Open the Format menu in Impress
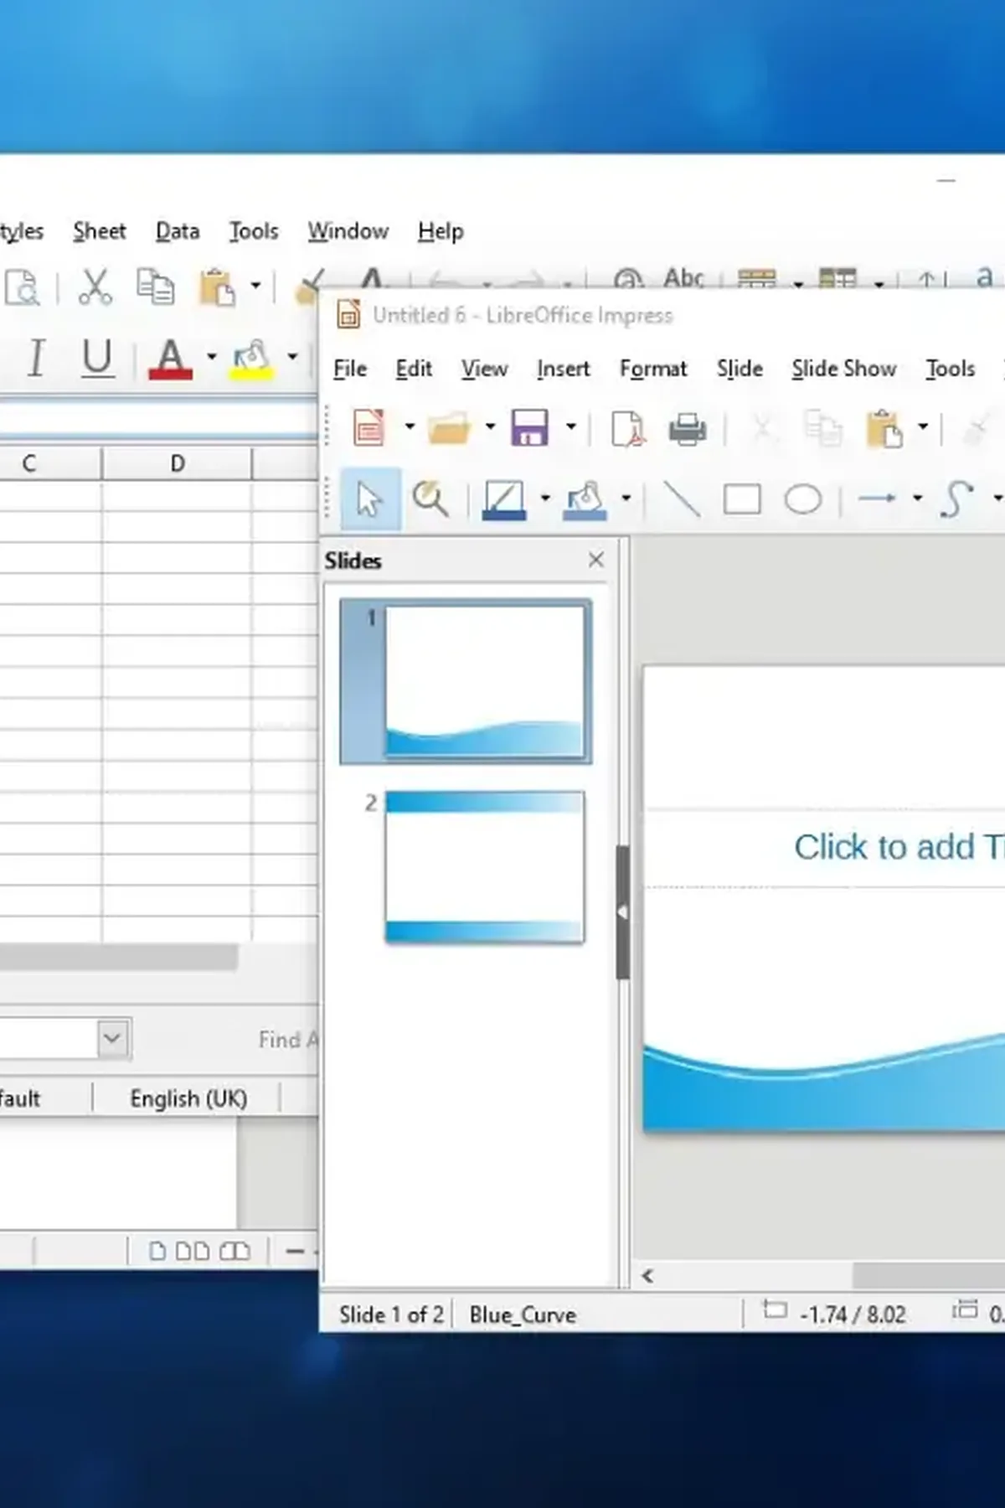This screenshot has width=1005, height=1508. coord(653,369)
